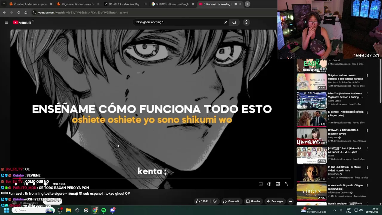
Task: Open a new browser tab
Action: (x=247, y=4)
